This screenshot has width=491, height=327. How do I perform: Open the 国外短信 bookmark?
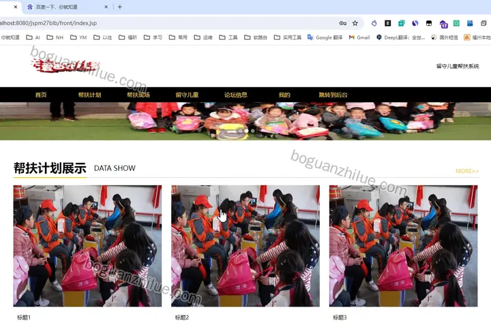[445, 37]
